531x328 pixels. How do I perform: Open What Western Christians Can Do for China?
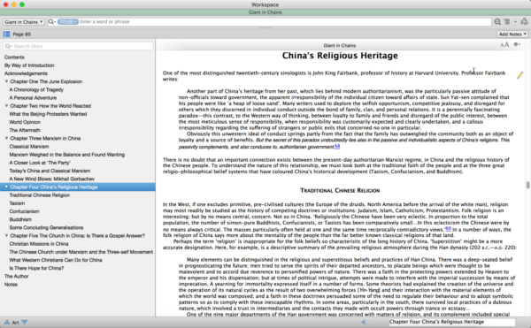[56, 260]
